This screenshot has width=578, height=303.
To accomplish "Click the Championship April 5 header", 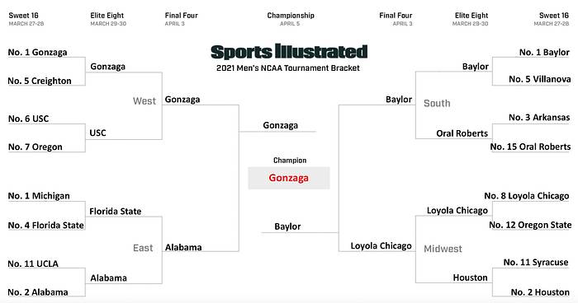I will 291,19.
